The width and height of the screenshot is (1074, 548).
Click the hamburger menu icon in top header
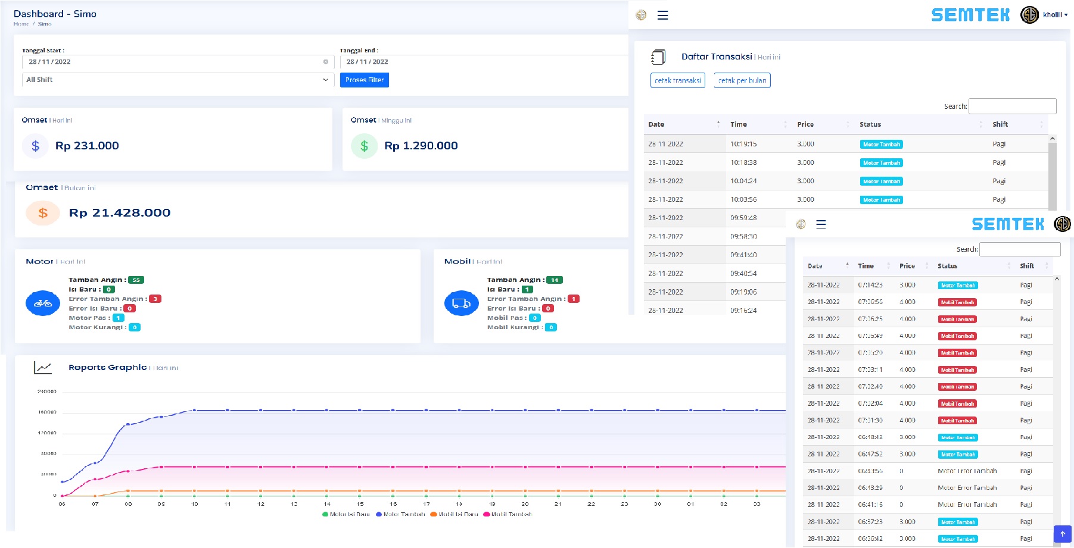point(662,15)
